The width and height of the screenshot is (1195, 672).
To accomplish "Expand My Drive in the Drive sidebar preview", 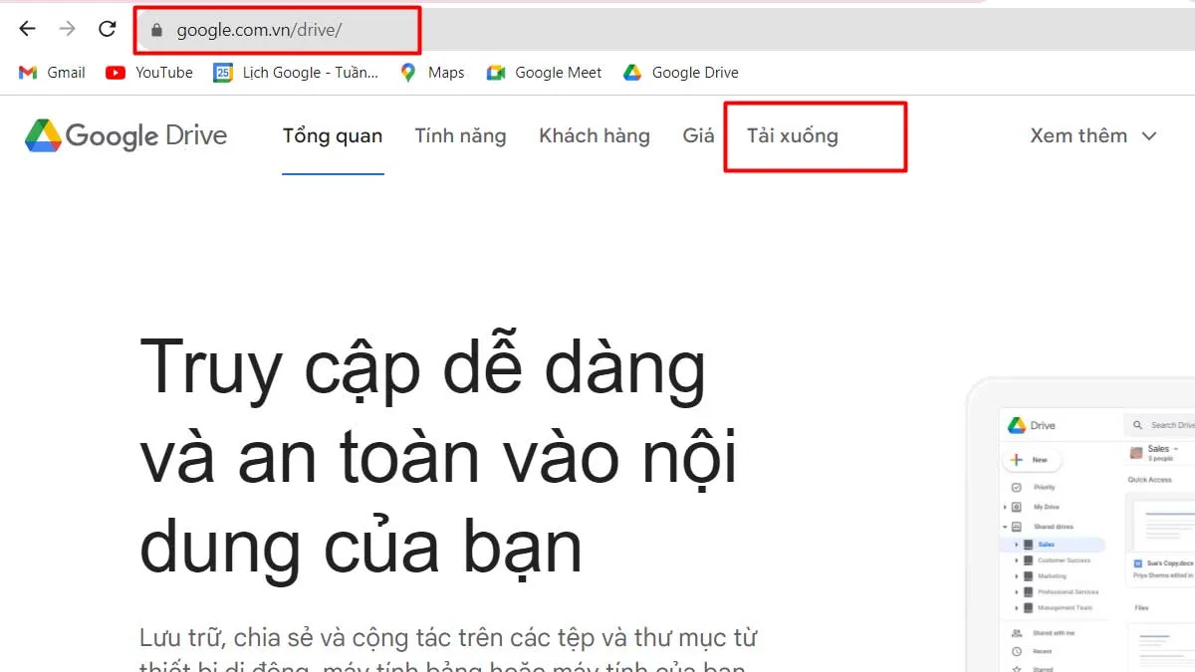I will (1003, 507).
